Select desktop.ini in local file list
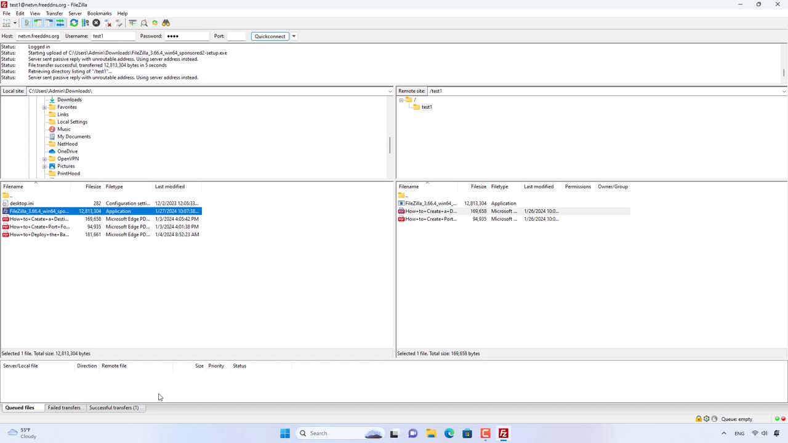The height and width of the screenshot is (443, 788). point(22,203)
